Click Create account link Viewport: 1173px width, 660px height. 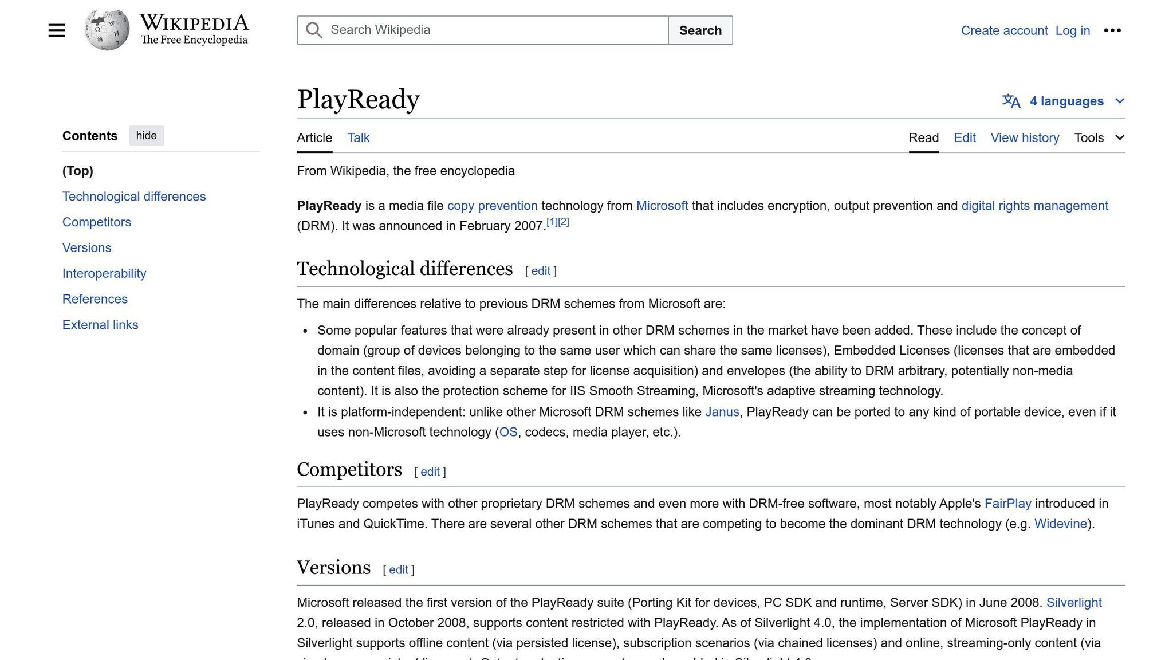pyautogui.click(x=1004, y=30)
